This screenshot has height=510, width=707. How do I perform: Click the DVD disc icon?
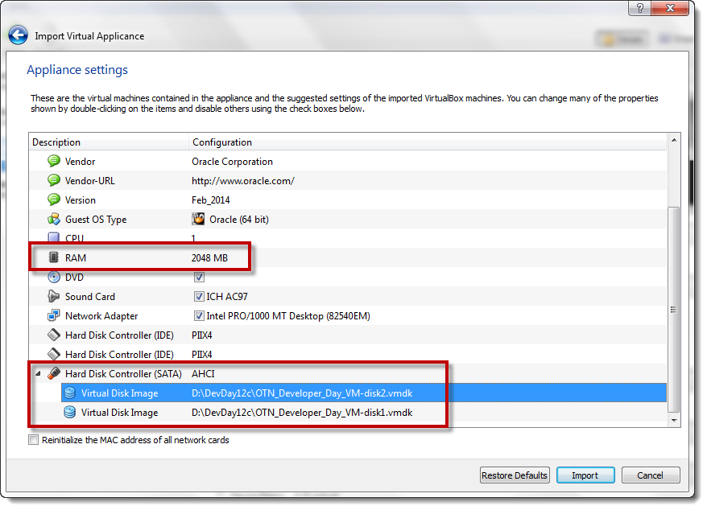tap(54, 277)
